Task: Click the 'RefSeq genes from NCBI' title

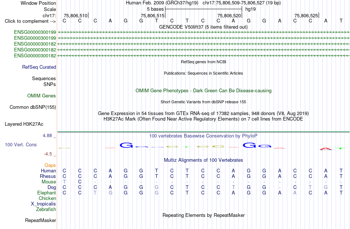Action: coord(204,62)
